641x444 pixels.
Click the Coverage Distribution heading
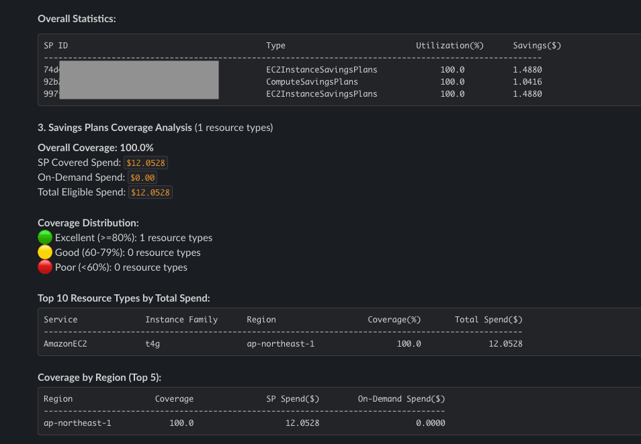pos(88,223)
